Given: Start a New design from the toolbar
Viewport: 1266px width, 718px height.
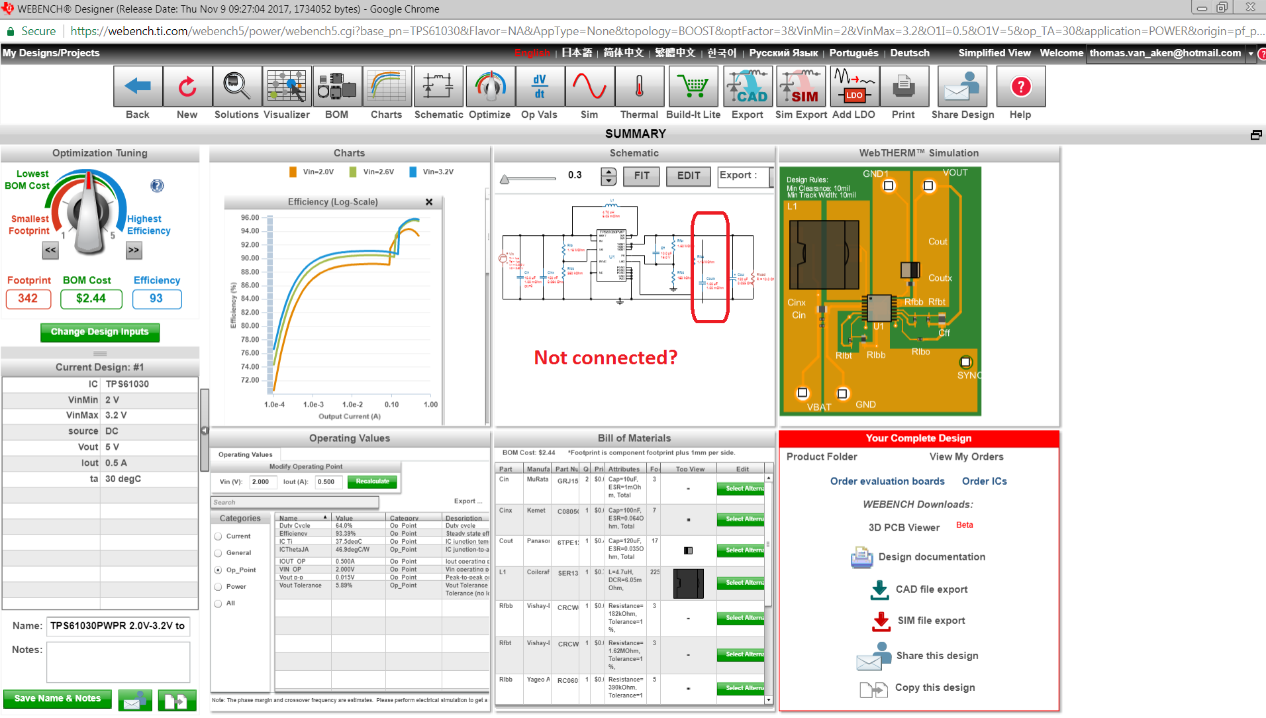Looking at the screenshot, I should click(x=187, y=87).
